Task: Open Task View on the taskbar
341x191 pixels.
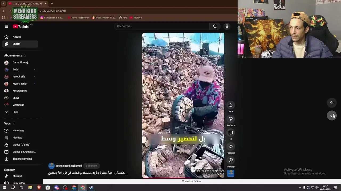Action: point(21,188)
